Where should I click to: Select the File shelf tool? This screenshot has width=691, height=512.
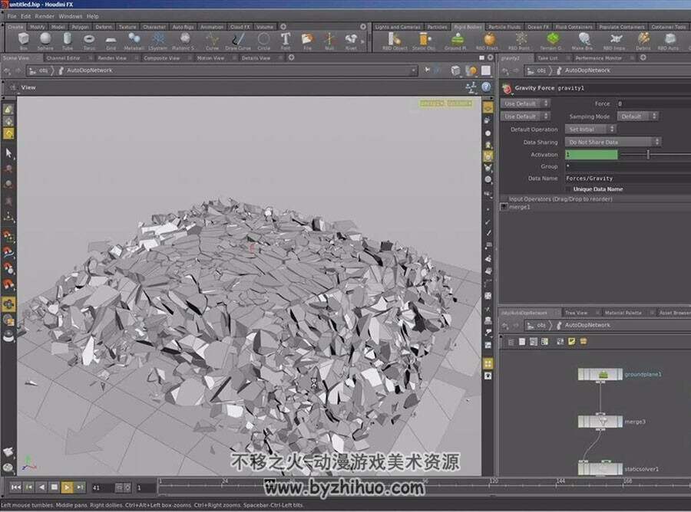click(307, 41)
